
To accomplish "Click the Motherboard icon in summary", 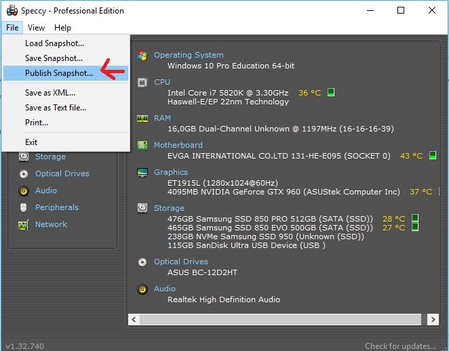I will [142, 145].
